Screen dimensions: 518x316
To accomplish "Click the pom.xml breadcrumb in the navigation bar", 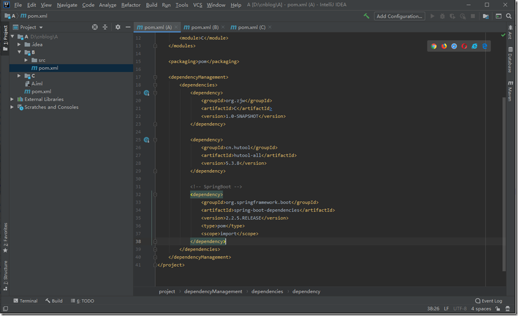I will pos(34,16).
